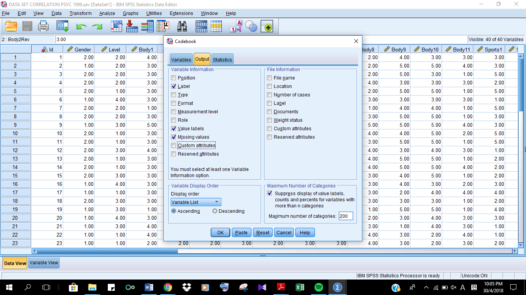Click the Reset button in Codebook

click(x=263, y=232)
